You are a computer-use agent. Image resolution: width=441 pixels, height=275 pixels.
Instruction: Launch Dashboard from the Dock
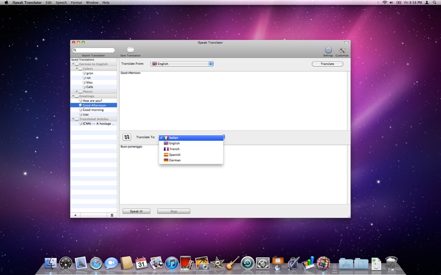66,263
